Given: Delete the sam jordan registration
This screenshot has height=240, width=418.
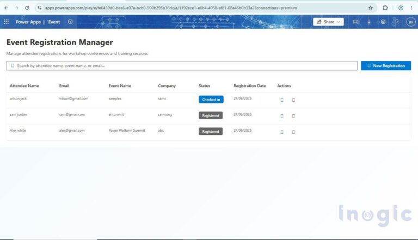Looking at the screenshot, I should pyautogui.click(x=293, y=116).
